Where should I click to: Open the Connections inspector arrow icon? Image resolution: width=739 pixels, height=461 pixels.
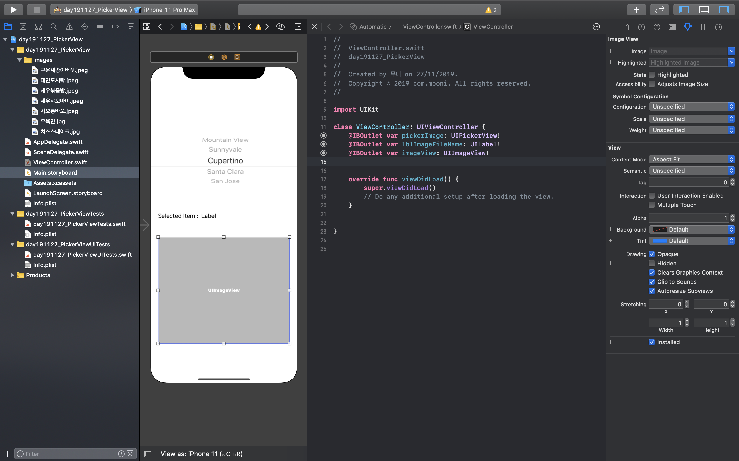[x=718, y=27]
